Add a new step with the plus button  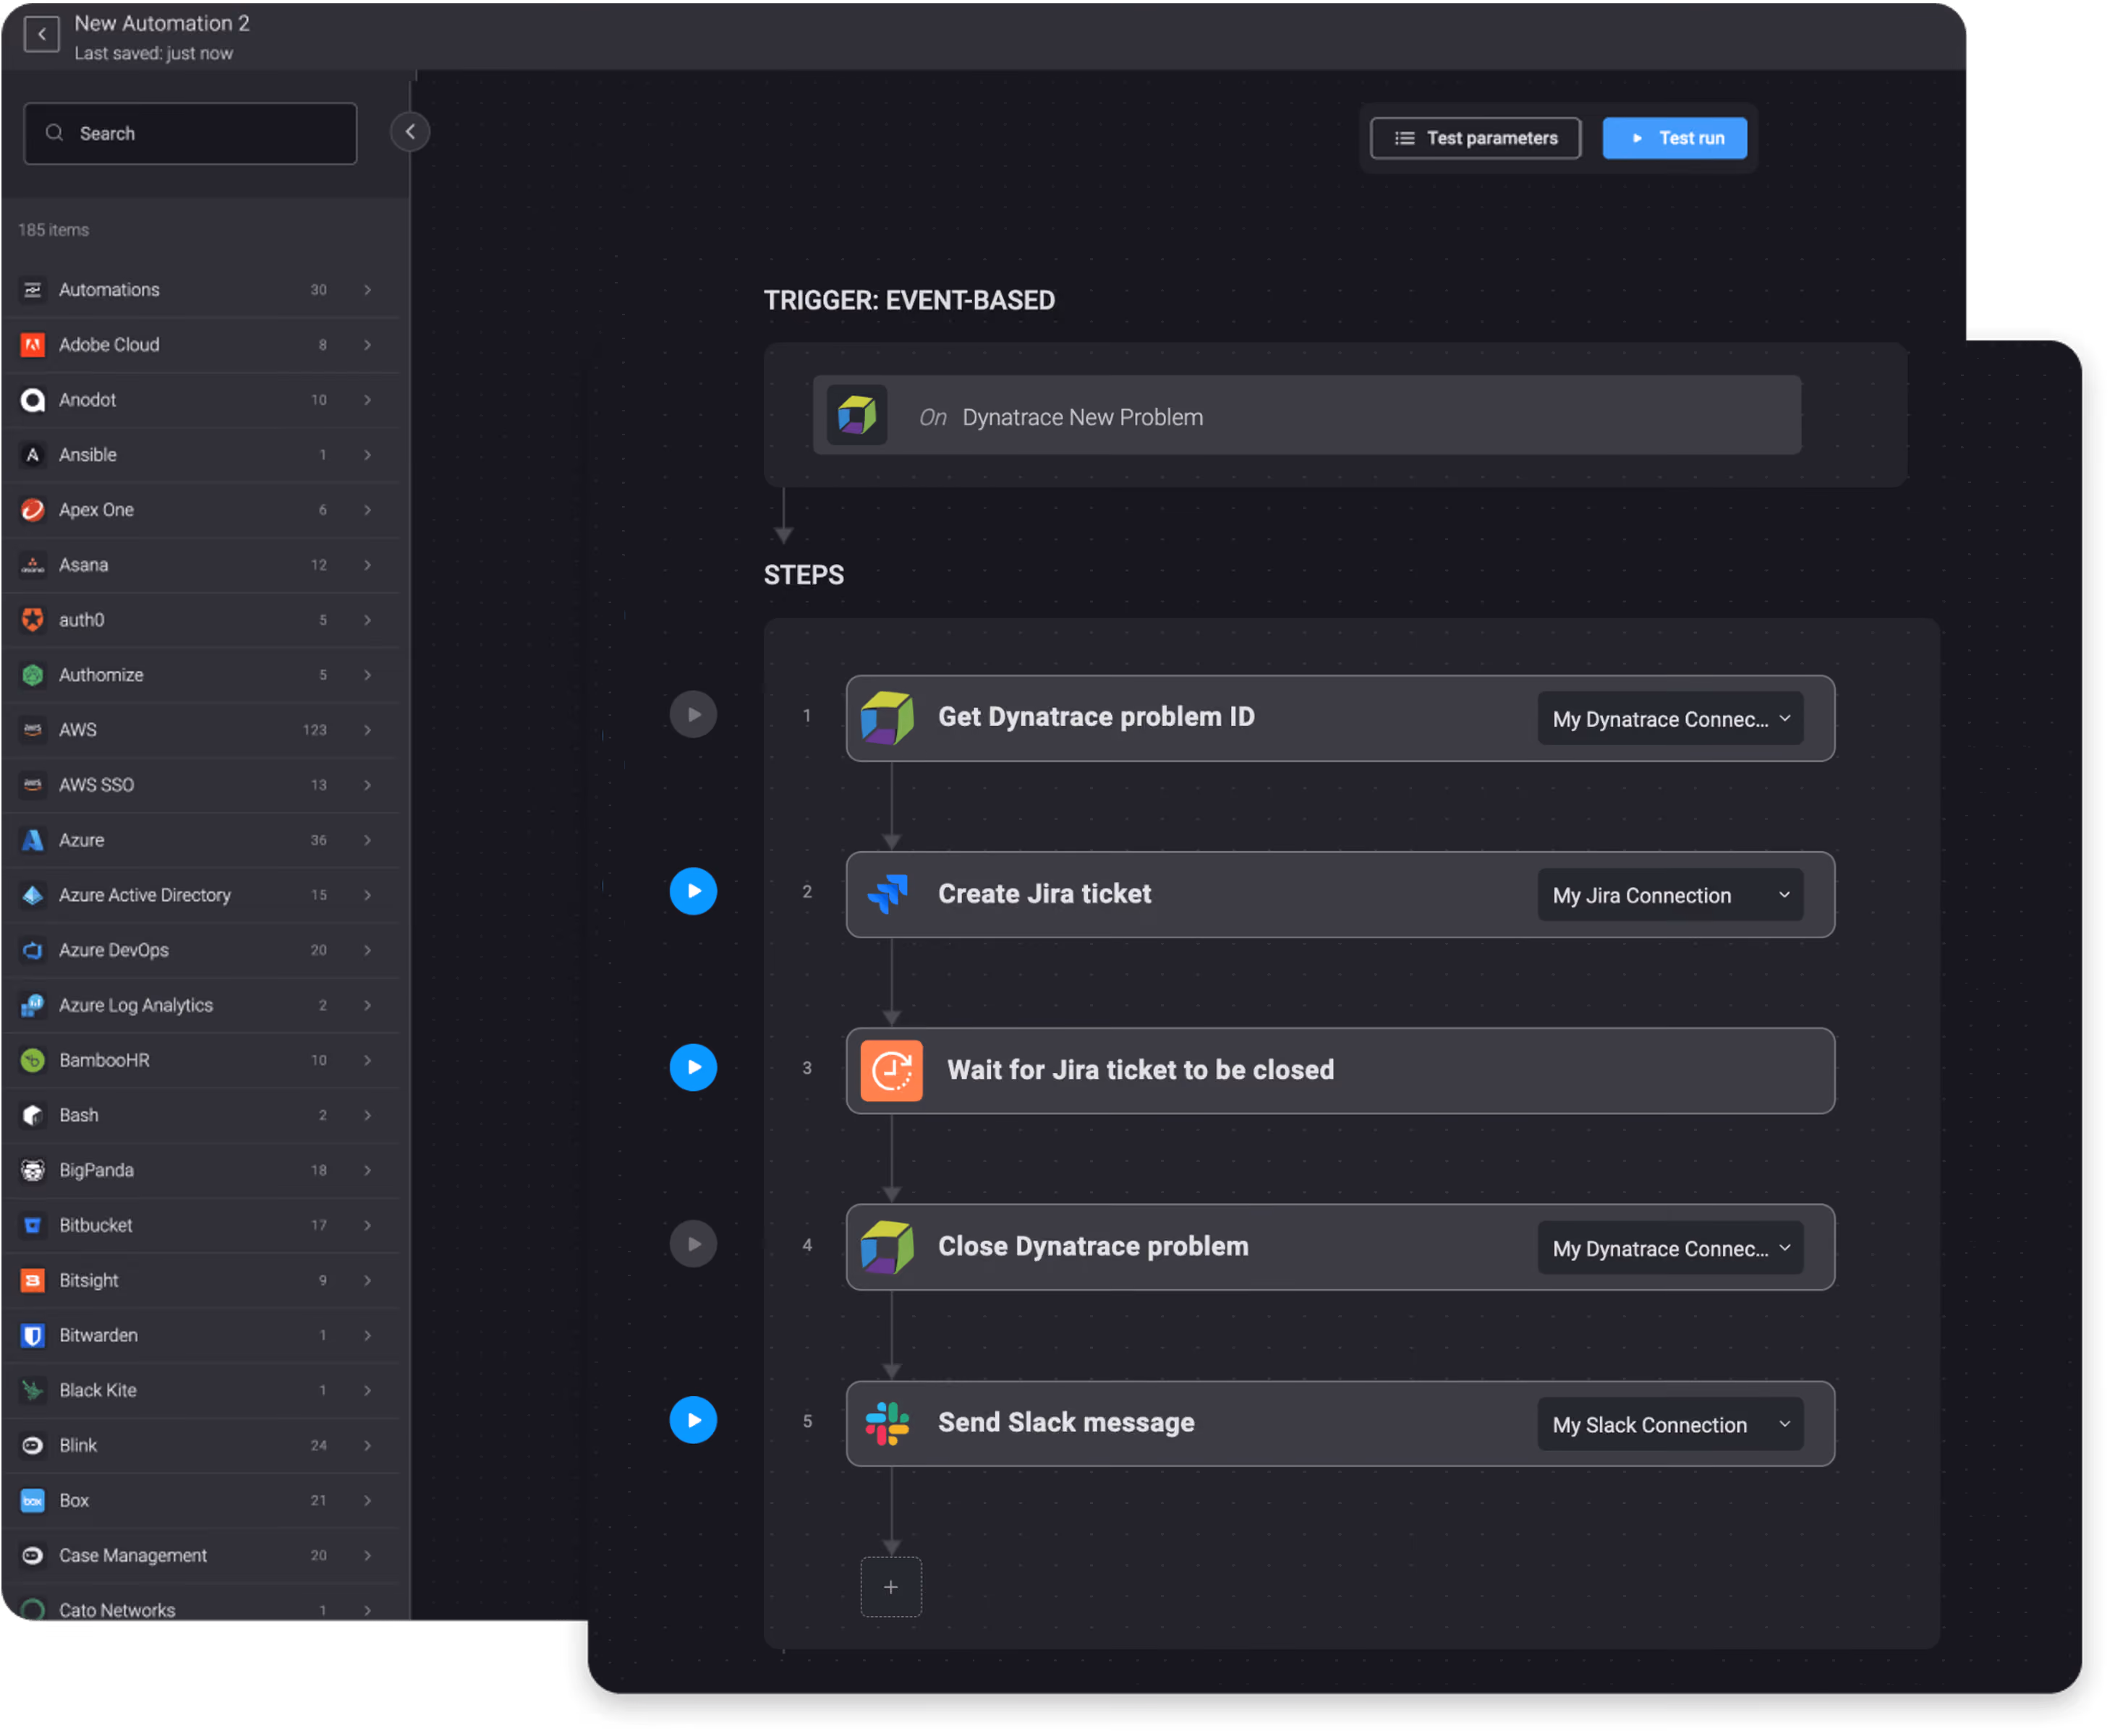pyautogui.click(x=891, y=1588)
